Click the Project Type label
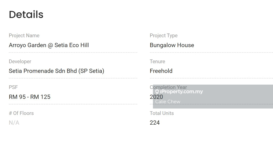Viewport: 273px width, 141px height. click(164, 36)
